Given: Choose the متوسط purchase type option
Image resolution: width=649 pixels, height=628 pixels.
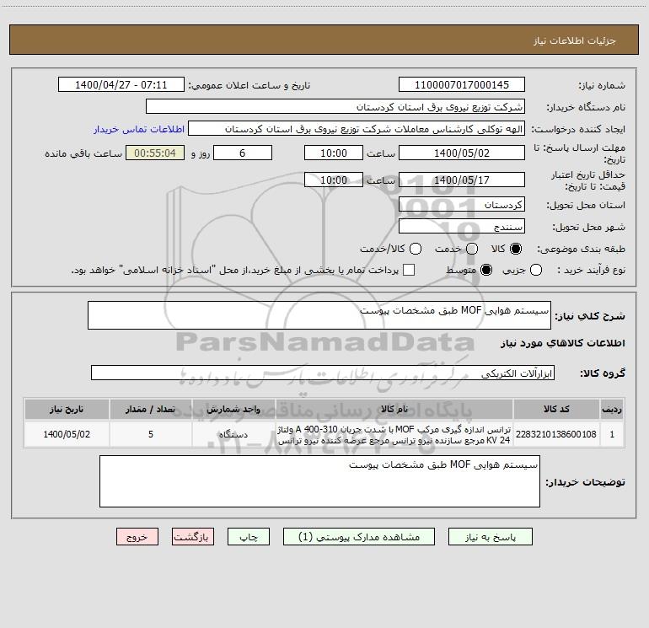Looking at the screenshot, I should click(x=486, y=270).
